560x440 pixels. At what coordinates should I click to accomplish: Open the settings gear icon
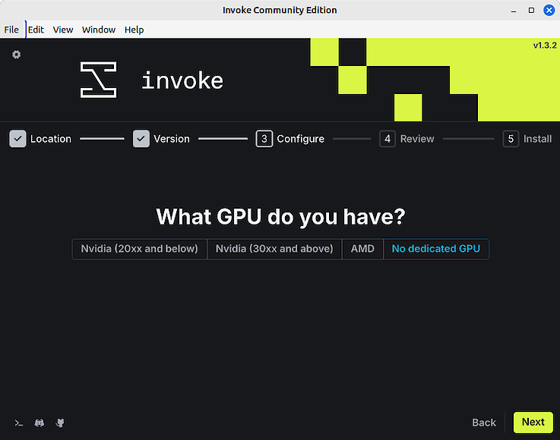pyautogui.click(x=17, y=55)
